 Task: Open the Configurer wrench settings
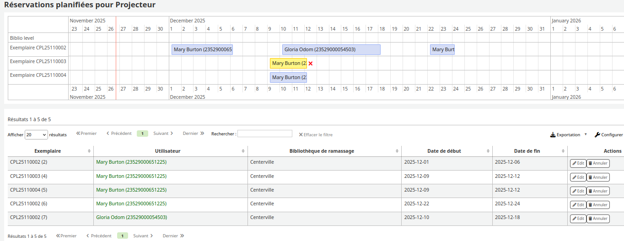[608, 135]
